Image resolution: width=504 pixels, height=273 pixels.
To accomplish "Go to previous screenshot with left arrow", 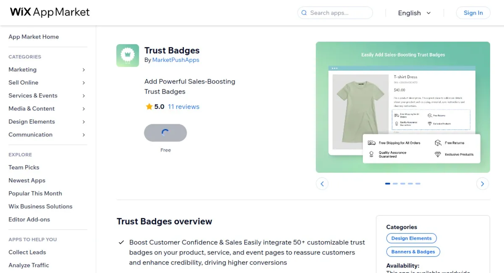I will 322,184.
